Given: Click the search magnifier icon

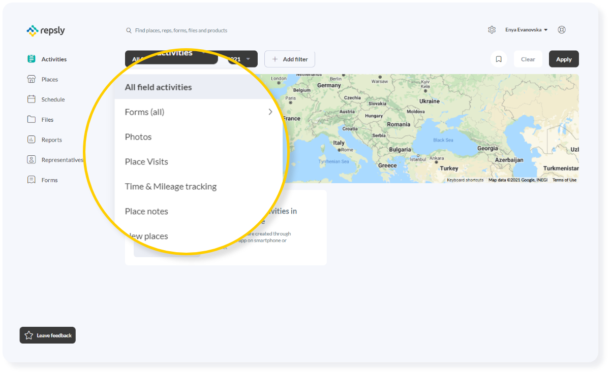Looking at the screenshot, I should click(129, 30).
